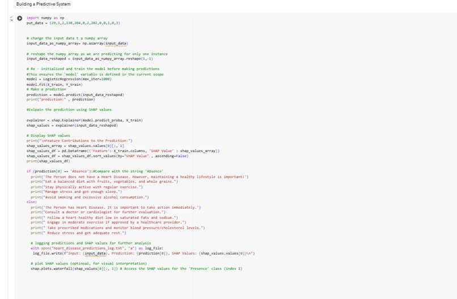Click the print("prediction:") line
Viewport: 457px width, 299px height.
[x=61, y=99]
